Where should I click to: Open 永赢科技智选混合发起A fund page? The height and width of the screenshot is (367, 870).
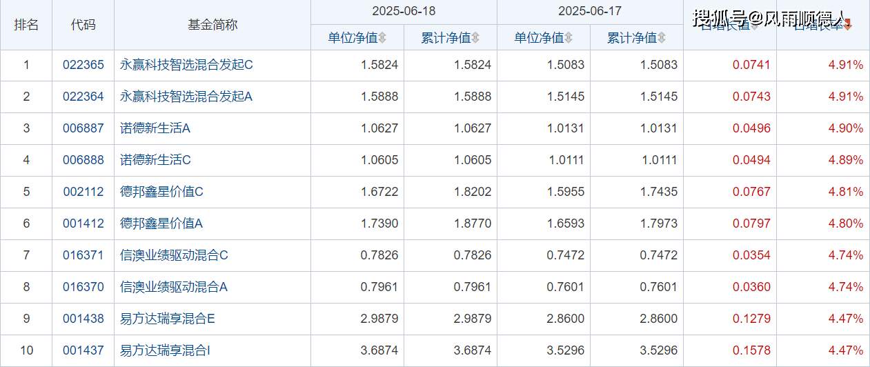[x=186, y=97]
